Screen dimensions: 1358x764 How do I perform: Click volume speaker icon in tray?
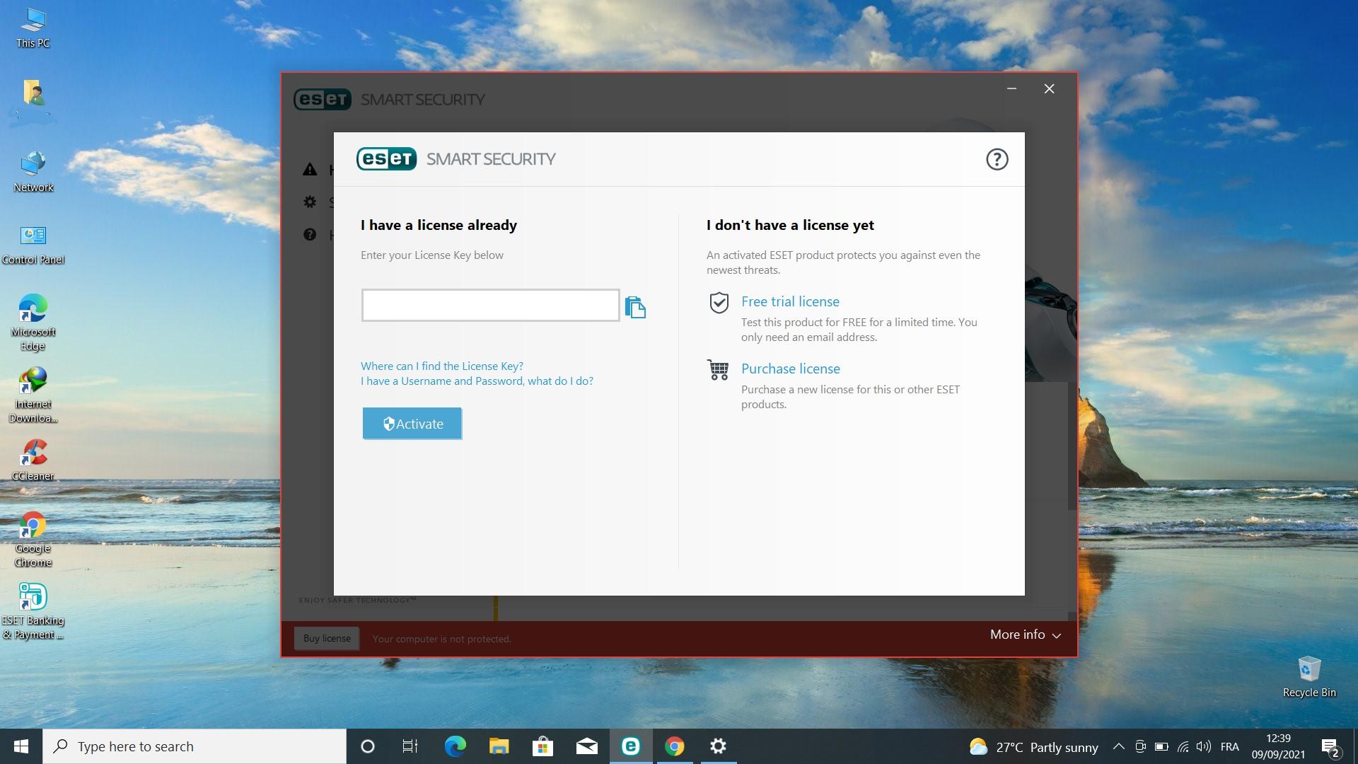pyautogui.click(x=1203, y=746)
